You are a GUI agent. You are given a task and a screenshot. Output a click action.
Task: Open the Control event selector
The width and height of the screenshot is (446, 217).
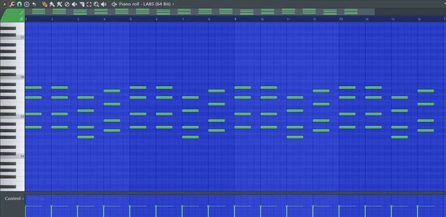point(14,198)
